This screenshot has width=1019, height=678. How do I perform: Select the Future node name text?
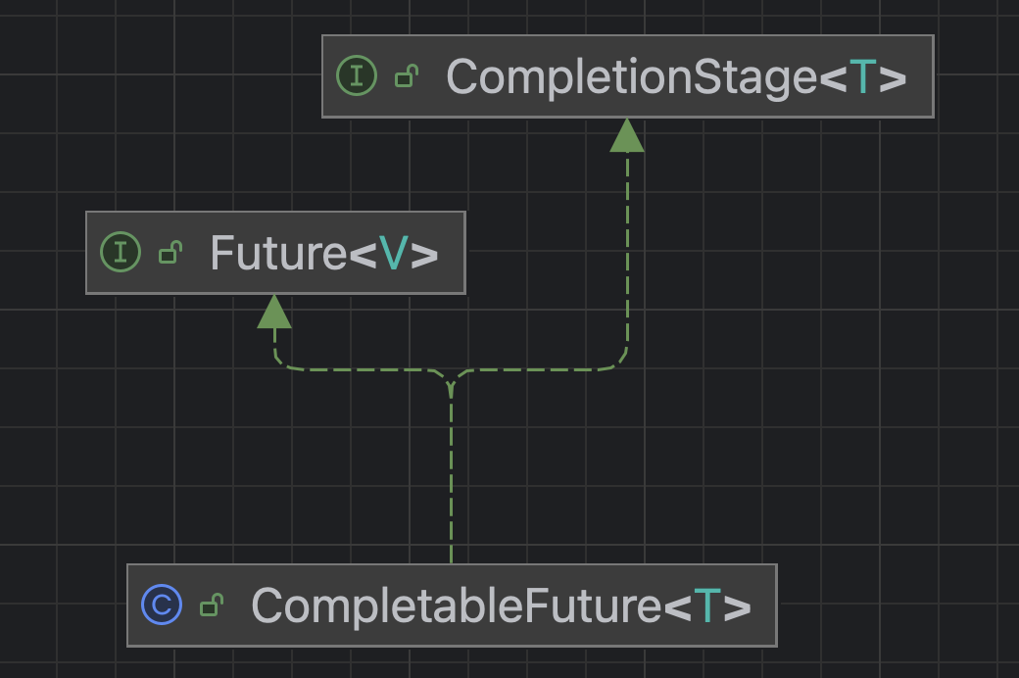(278, 253)
